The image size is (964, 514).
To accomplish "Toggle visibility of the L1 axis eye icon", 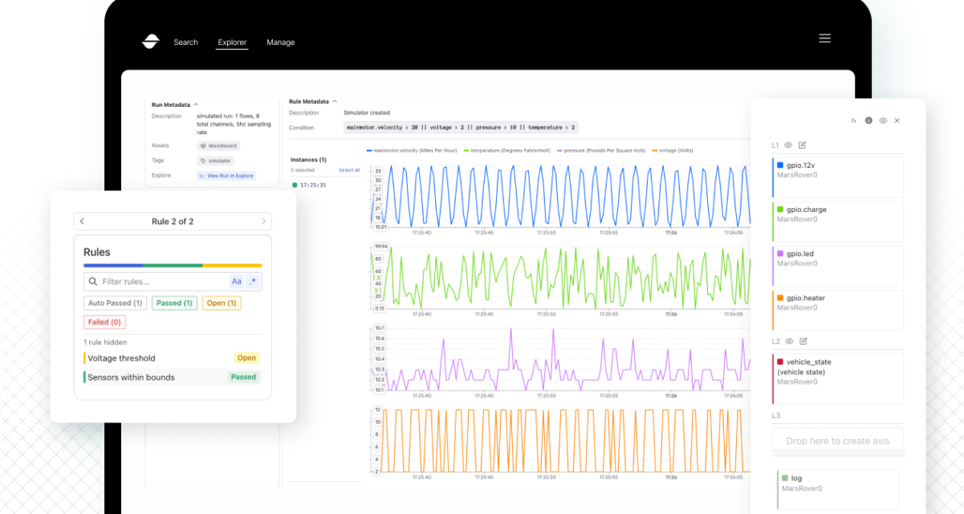I will point(790,145).
